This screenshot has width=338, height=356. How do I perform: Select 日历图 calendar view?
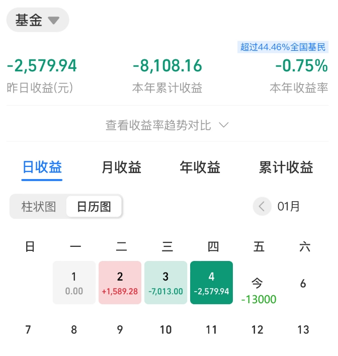tap(94, 207)
